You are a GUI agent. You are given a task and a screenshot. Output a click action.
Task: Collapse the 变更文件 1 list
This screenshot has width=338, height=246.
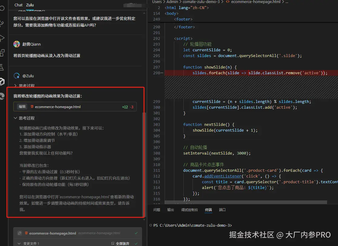(x=28, y=243)
